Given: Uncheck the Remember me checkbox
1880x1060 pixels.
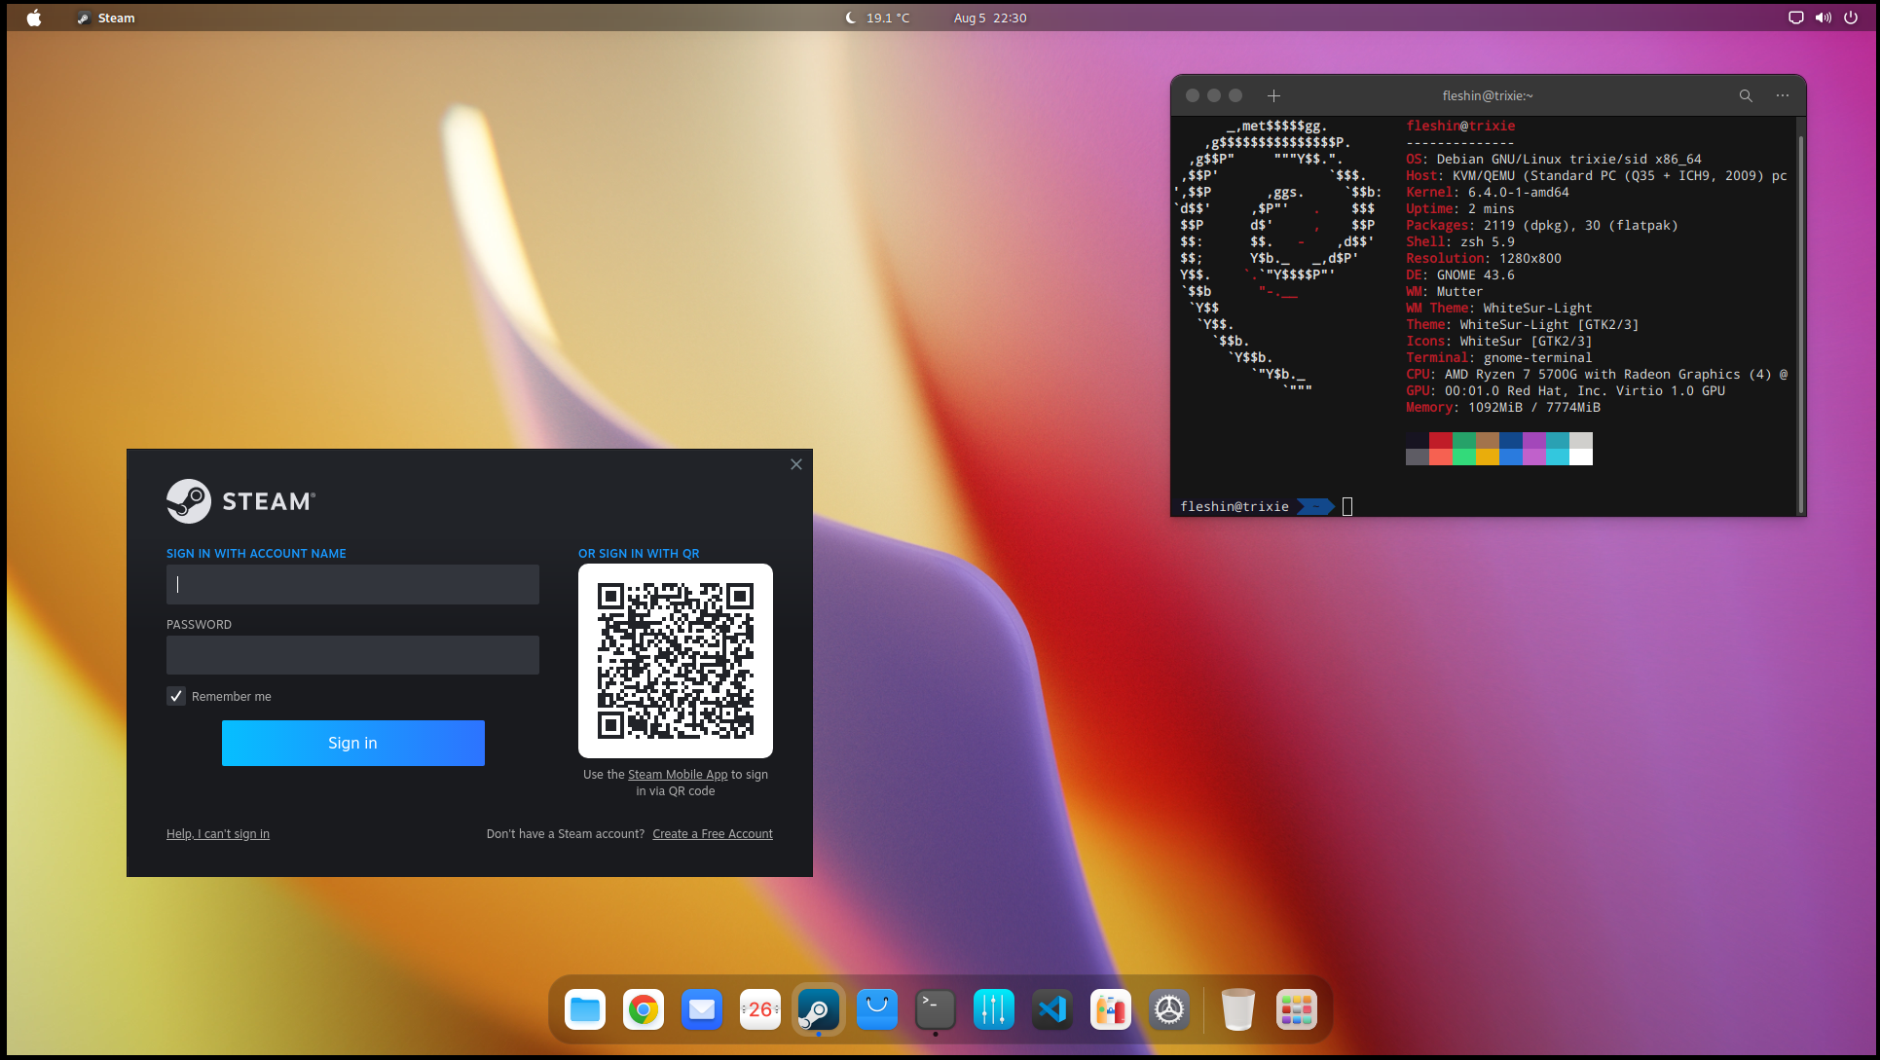Looking at the screenshot, I should point(176,696).
